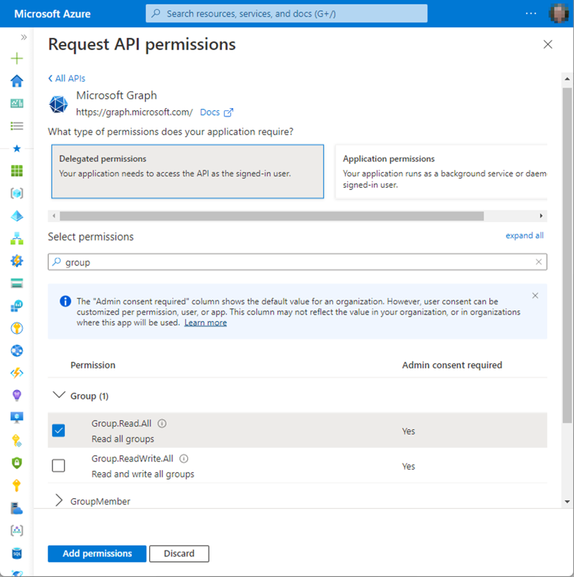Open the top bar ellipsis more menu

pos(531,14)
